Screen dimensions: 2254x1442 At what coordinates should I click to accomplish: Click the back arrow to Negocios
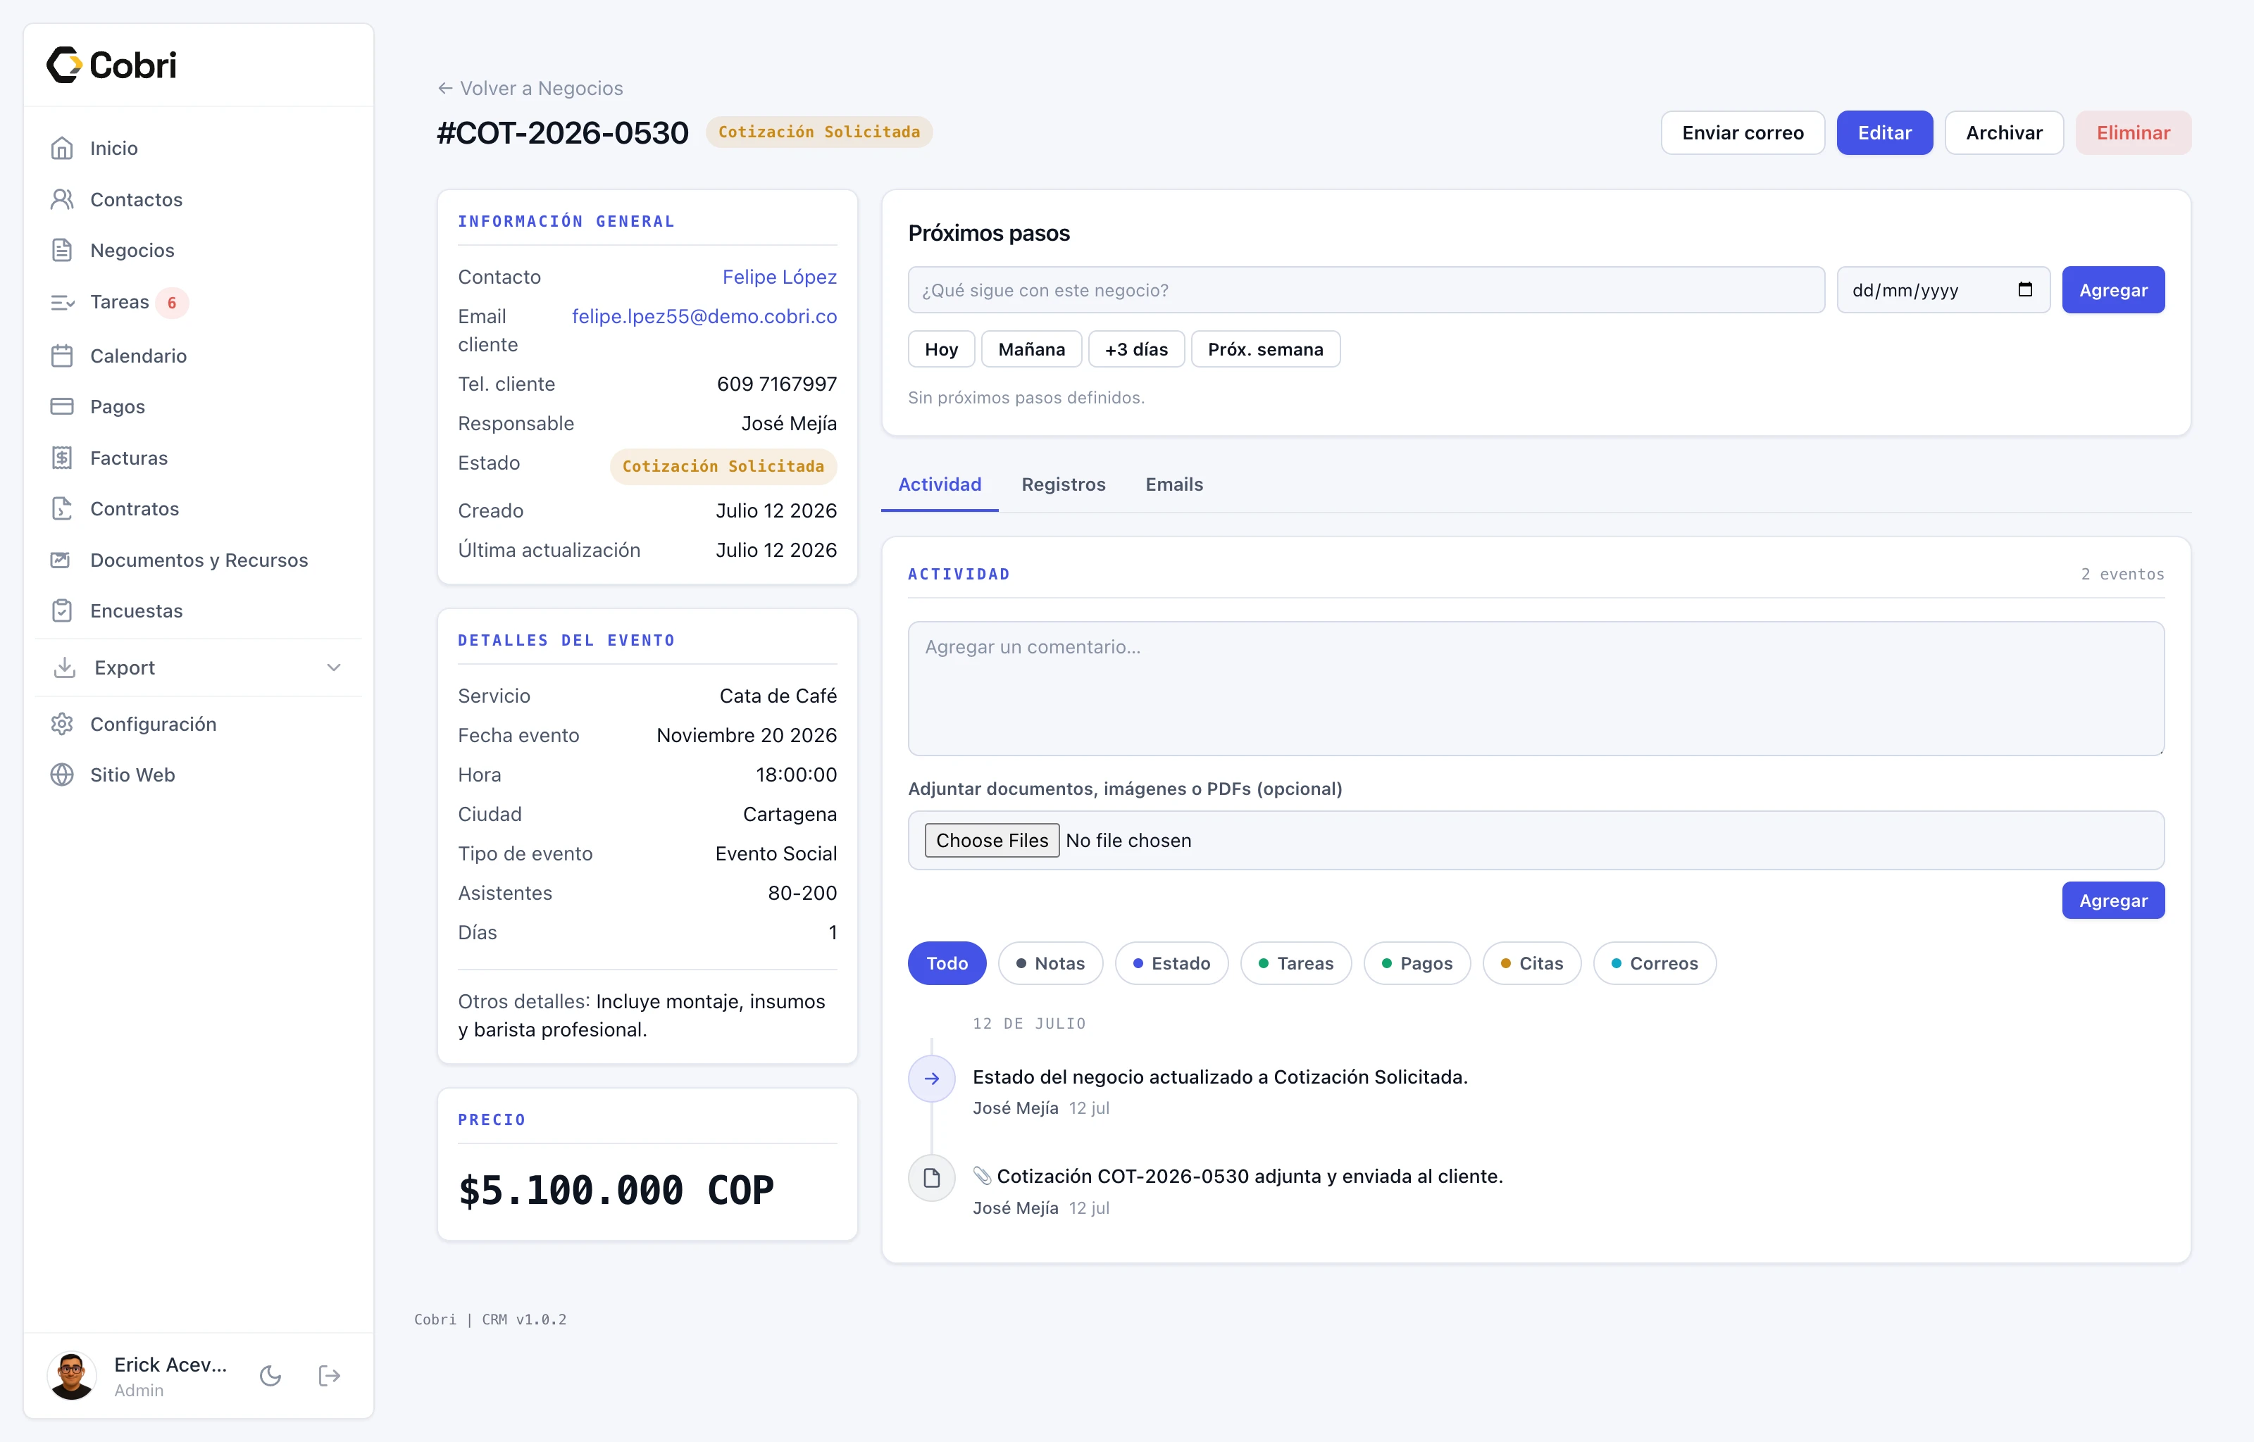point(444,88)
